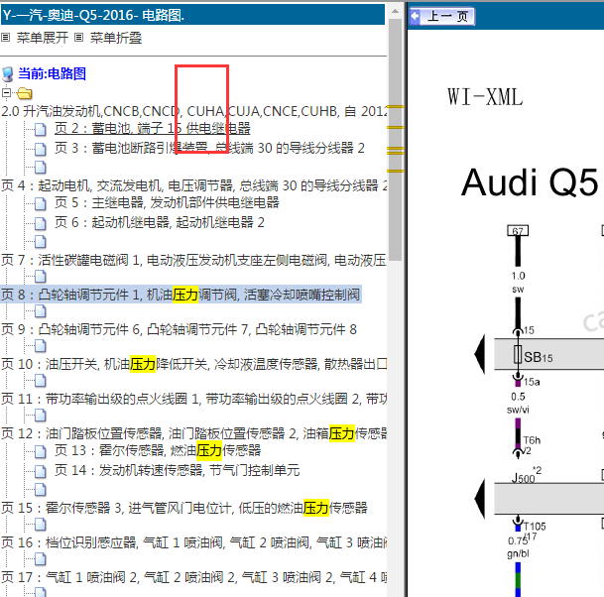Click the blank page icon above 页 7
This screenshot has height=597, width=604.
point(41,242)
